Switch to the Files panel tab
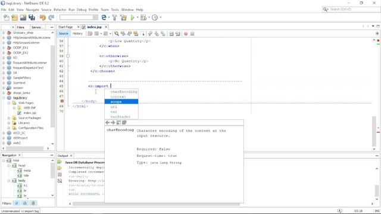 [x=20, y=27]
